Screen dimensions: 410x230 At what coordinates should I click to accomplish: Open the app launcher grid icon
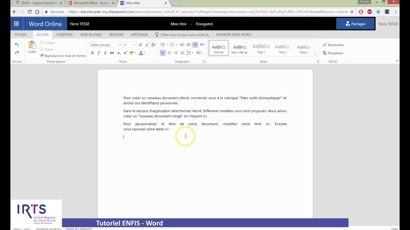pos(16,24)
